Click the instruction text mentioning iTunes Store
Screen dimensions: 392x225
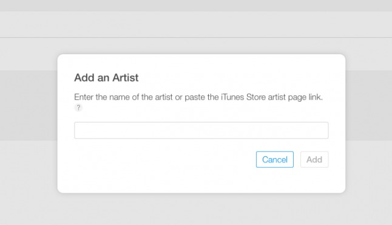(x=198, y=97)
